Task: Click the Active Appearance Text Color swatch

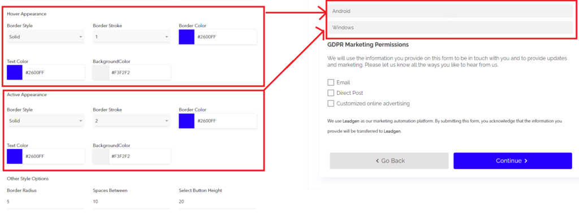Action: (x=14, y=156)
